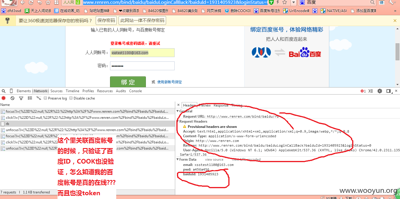Screen dimensions: 400x199
Task: Click the renren.com URL in the address bar
Action: click(x=175, y=2)
